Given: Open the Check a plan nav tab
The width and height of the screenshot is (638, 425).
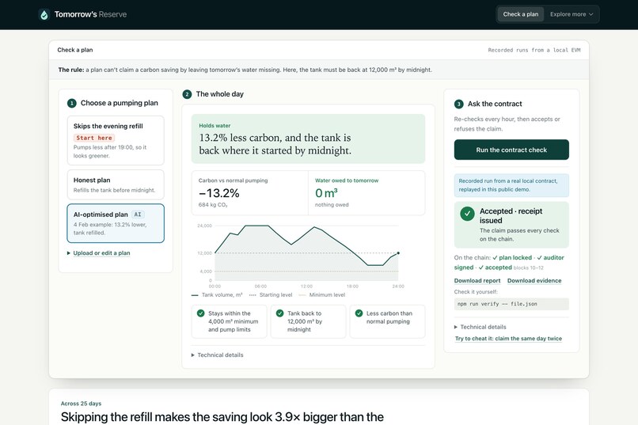Looking at the screenshot, I should pyautogui.click(x=520, y=14).
